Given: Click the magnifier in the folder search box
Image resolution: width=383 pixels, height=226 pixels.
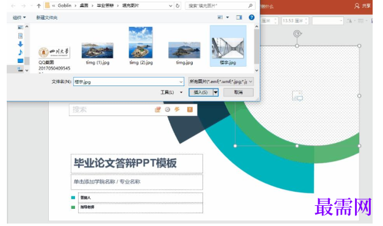Looking at the screenshot, I should pos(250,5).
